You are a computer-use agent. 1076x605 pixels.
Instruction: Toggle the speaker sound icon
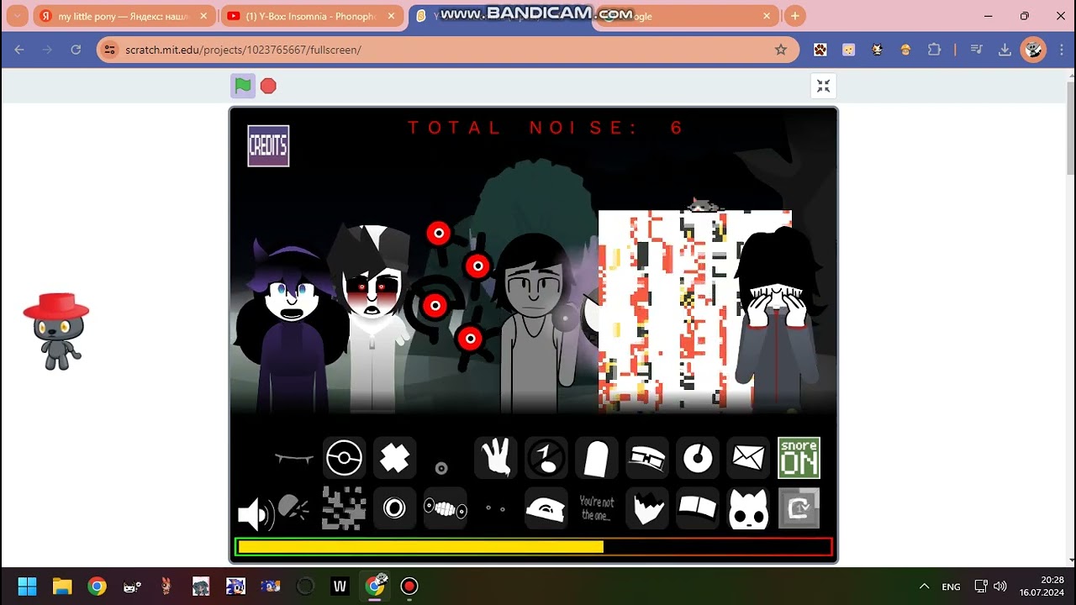256,513
